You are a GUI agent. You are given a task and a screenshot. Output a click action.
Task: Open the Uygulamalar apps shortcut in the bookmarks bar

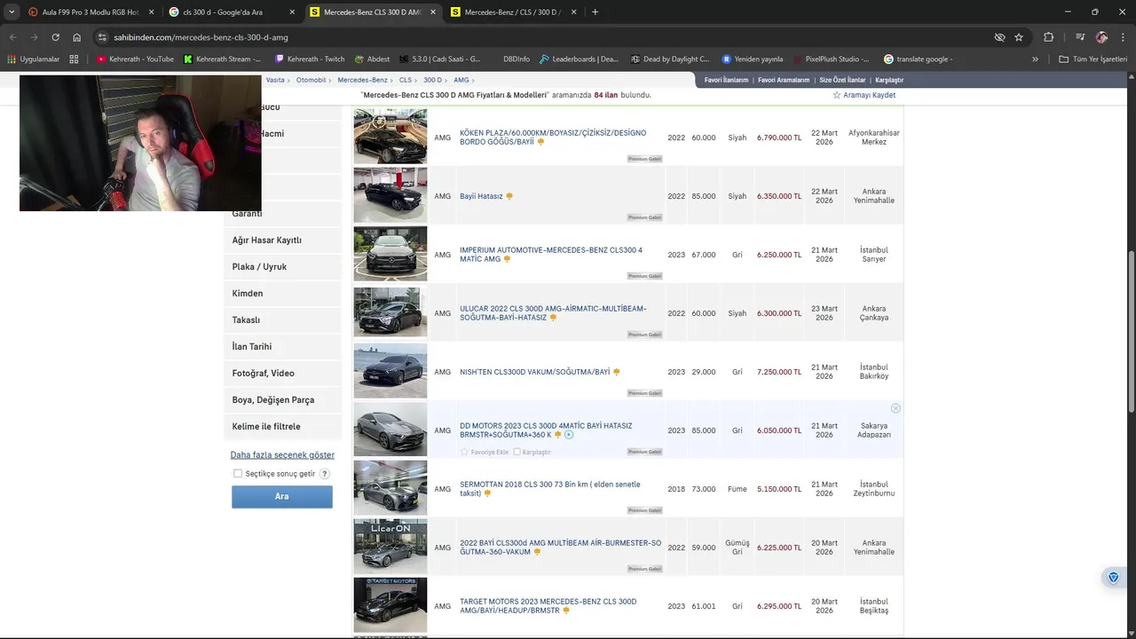click(x=34, y=59)
